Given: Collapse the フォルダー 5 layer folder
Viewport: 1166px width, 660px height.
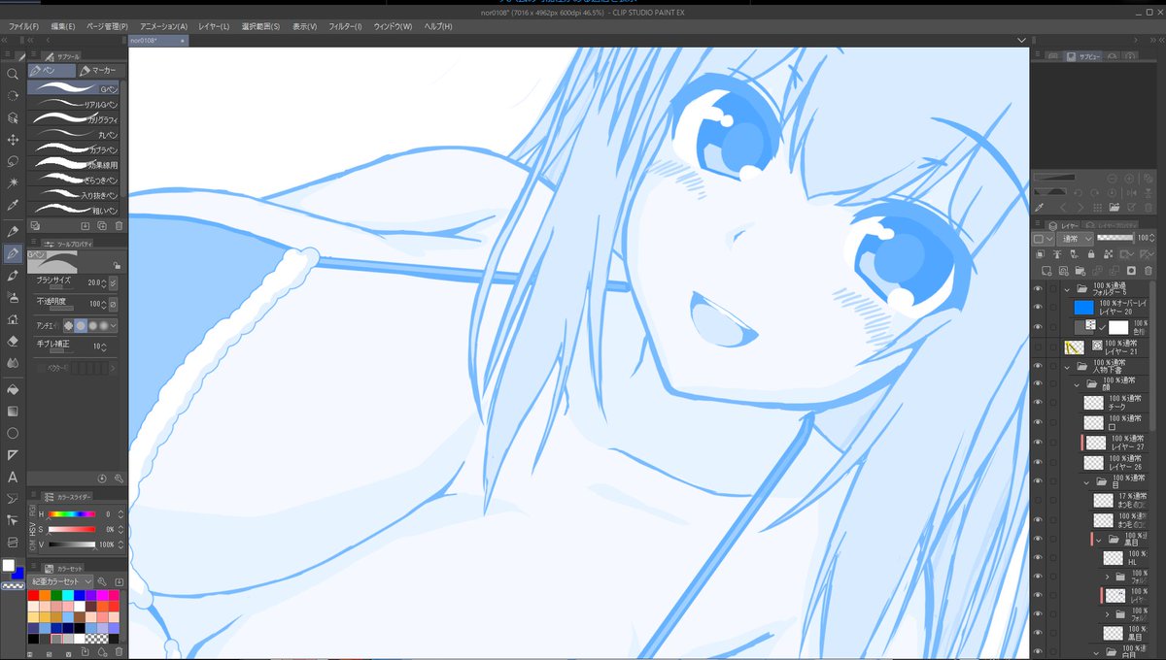Looking at the screenshot, I should pos(1068,289).
